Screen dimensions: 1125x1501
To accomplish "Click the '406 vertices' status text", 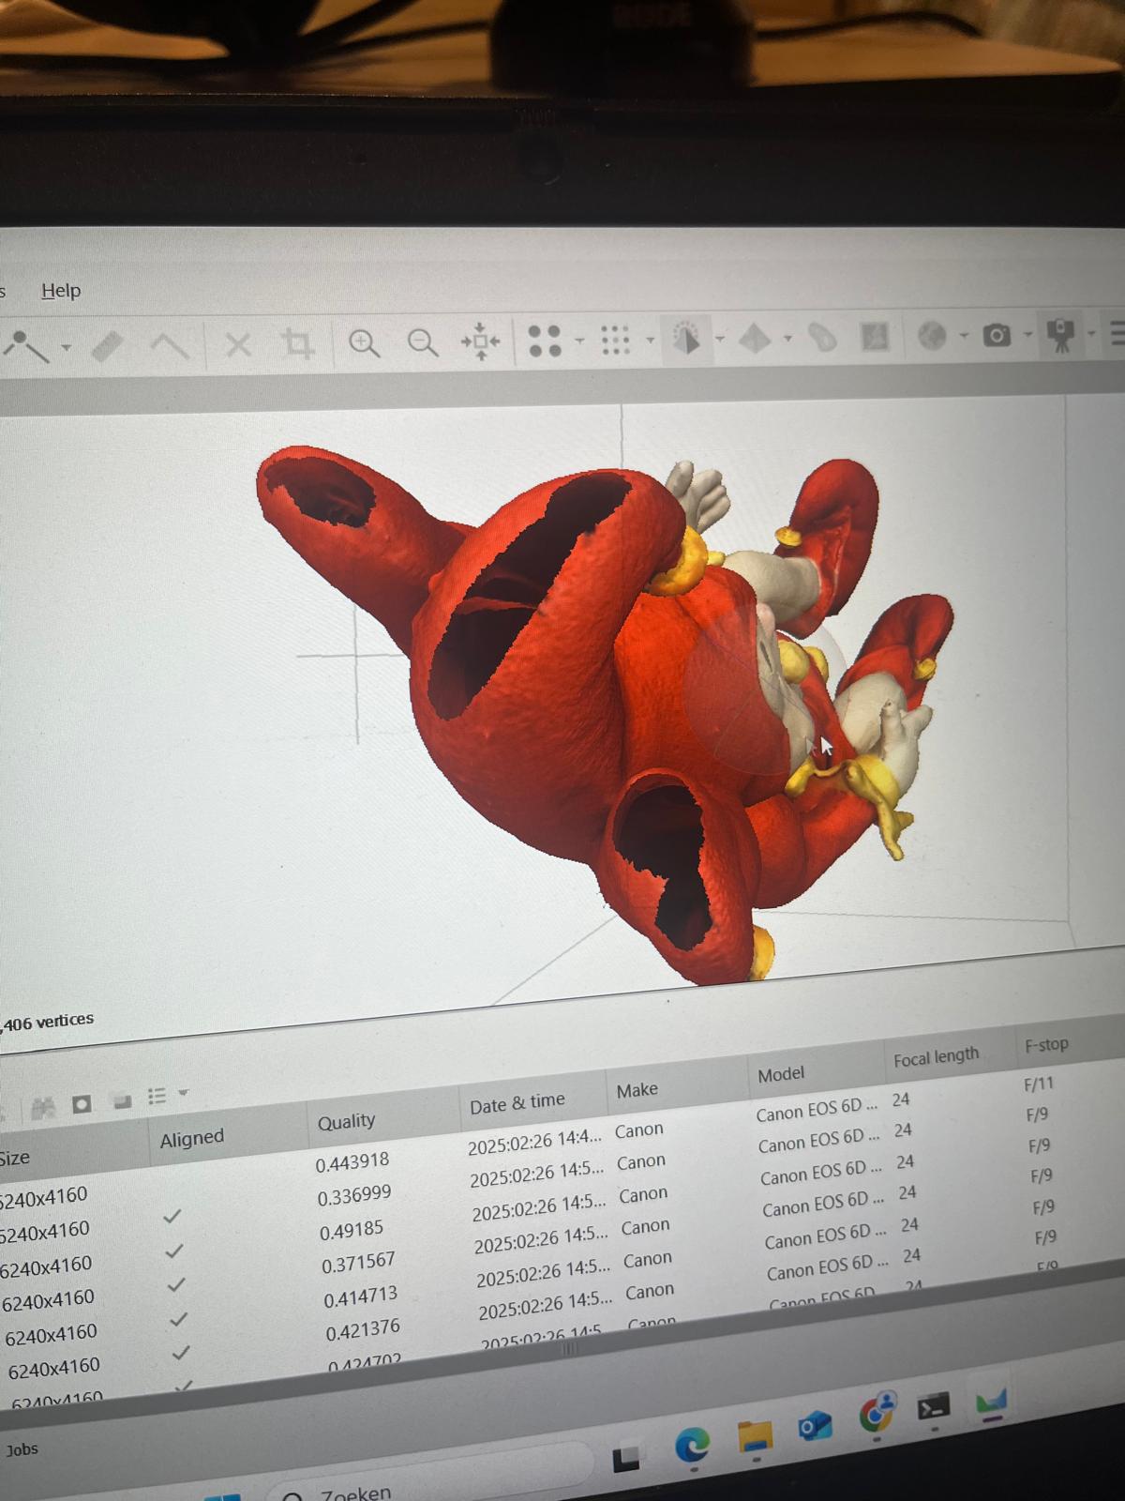I will (x=49, y=1021).
